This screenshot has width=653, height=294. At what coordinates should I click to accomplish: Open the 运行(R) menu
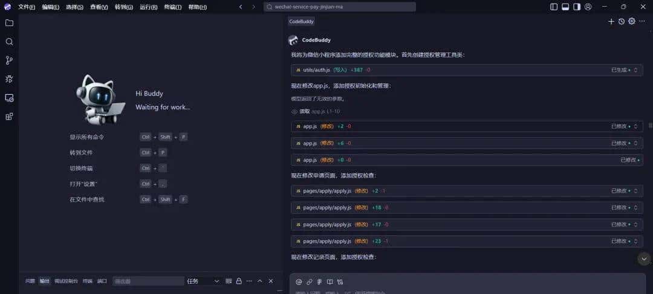tap(149, 7)
